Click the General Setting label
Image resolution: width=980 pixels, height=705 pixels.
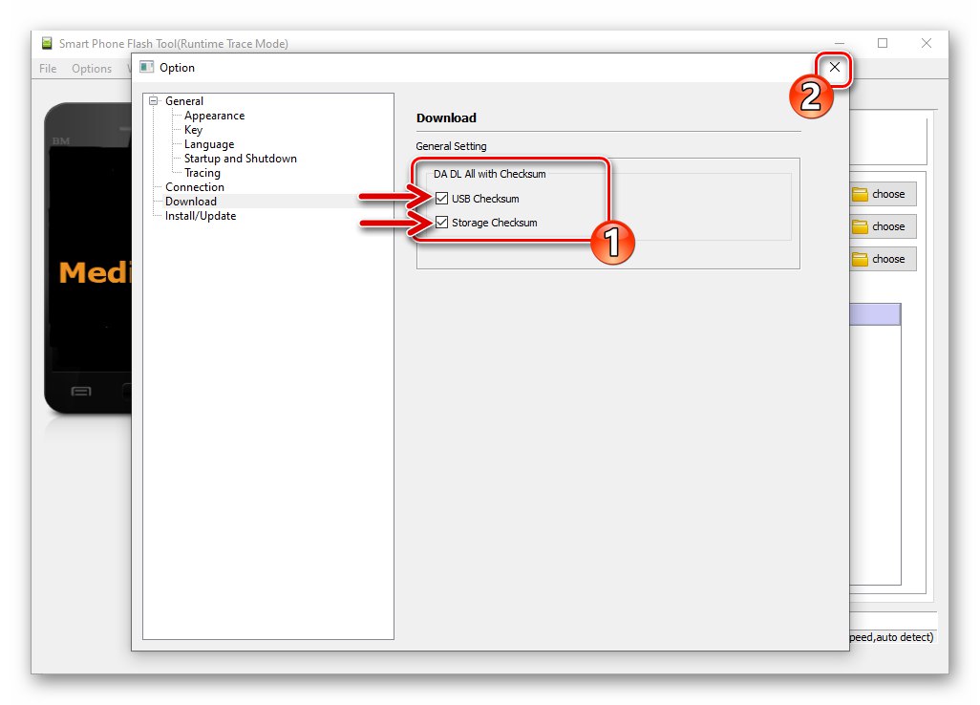coord(451,146)
